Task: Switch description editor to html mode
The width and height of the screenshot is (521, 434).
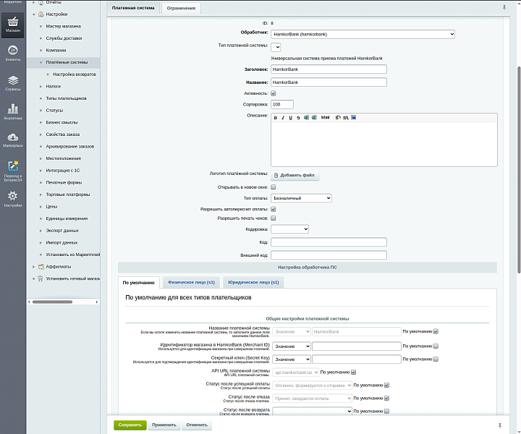Action: [325, 117]
